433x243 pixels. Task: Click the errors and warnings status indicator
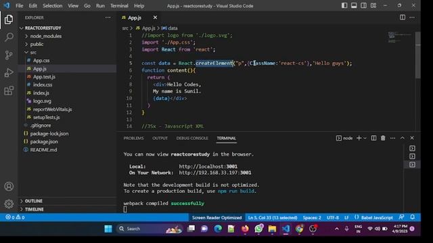pyautogui.click(x=15, y=217)
